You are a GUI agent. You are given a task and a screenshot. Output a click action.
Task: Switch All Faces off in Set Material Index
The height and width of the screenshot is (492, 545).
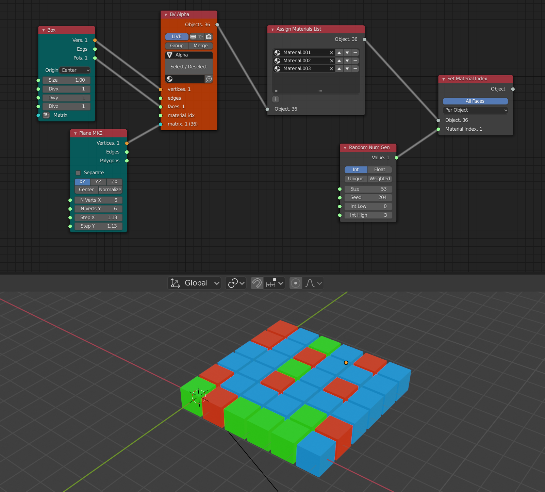pyautogui.click(x=475, y=101)
